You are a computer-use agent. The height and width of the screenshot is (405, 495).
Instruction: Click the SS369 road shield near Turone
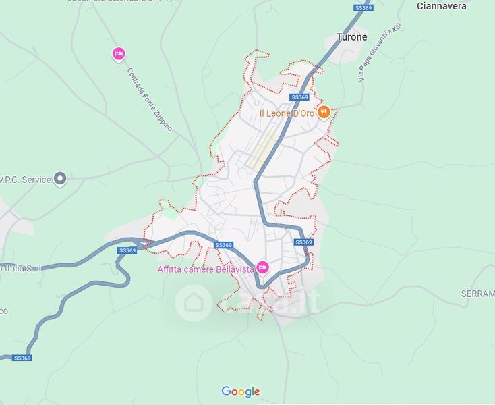[x=363, y=8]
